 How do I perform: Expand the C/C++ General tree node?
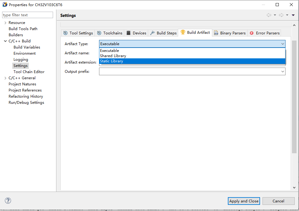5,78
